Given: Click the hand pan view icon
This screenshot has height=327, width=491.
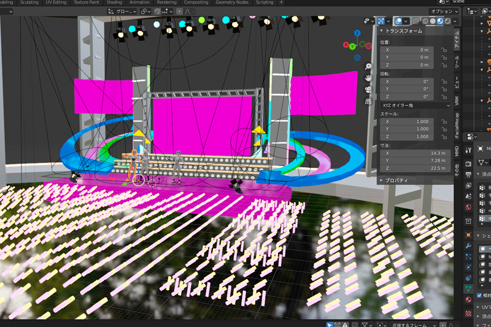Looking at the screenshot, I should click(x=368, y=78).
